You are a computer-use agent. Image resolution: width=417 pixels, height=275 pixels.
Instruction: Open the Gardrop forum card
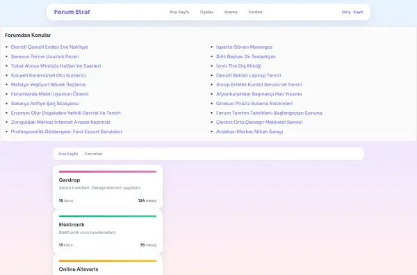tap(108, 187)
